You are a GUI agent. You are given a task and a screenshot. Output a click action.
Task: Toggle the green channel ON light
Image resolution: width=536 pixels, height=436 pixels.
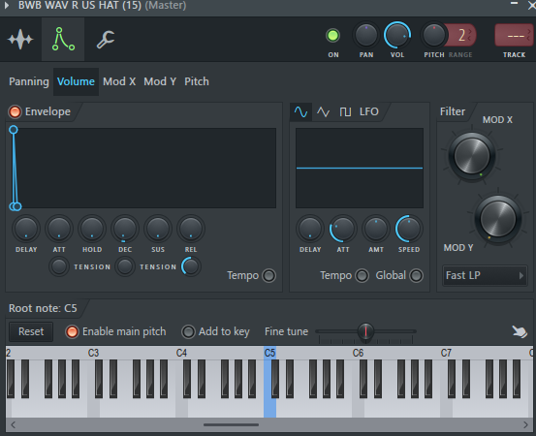(x=332, y=36)
